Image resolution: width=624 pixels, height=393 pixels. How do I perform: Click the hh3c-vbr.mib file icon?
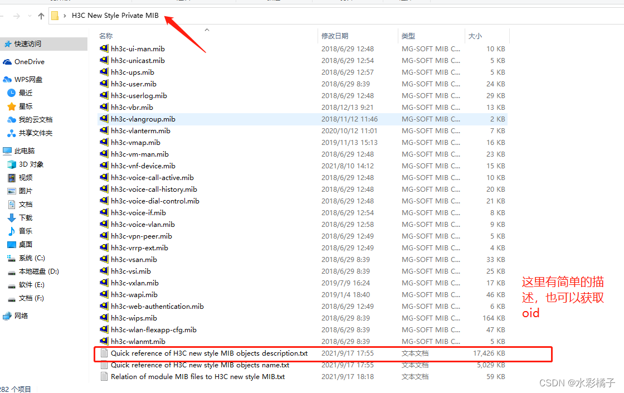(x=104, y=107)
